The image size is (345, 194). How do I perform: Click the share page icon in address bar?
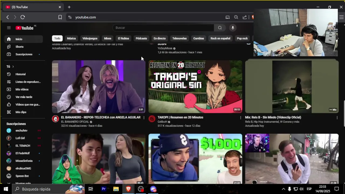pos(245,17)
